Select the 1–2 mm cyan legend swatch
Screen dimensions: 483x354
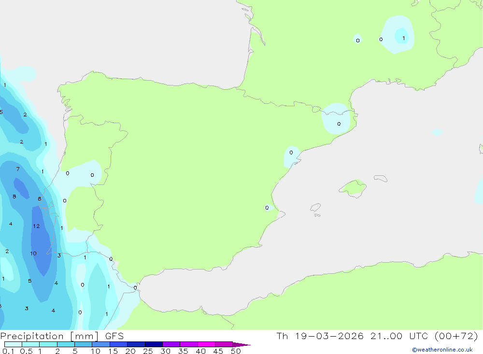(48, 344)
